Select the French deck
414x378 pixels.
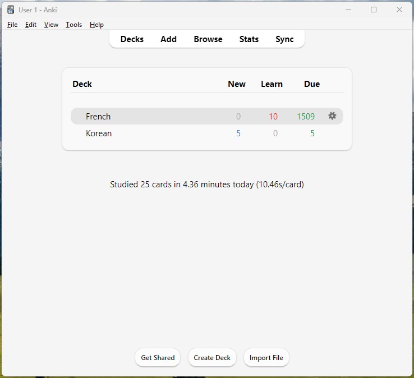[98, 117]
